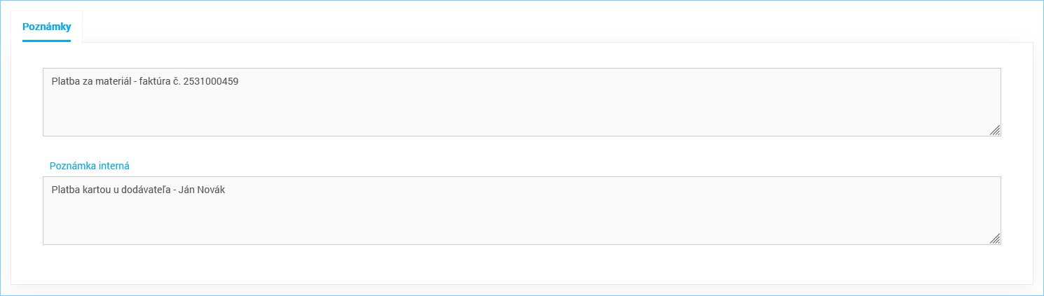Click the word Platba in the internal note
Viewport: 1044px width, 296px height.
(64, 190)
